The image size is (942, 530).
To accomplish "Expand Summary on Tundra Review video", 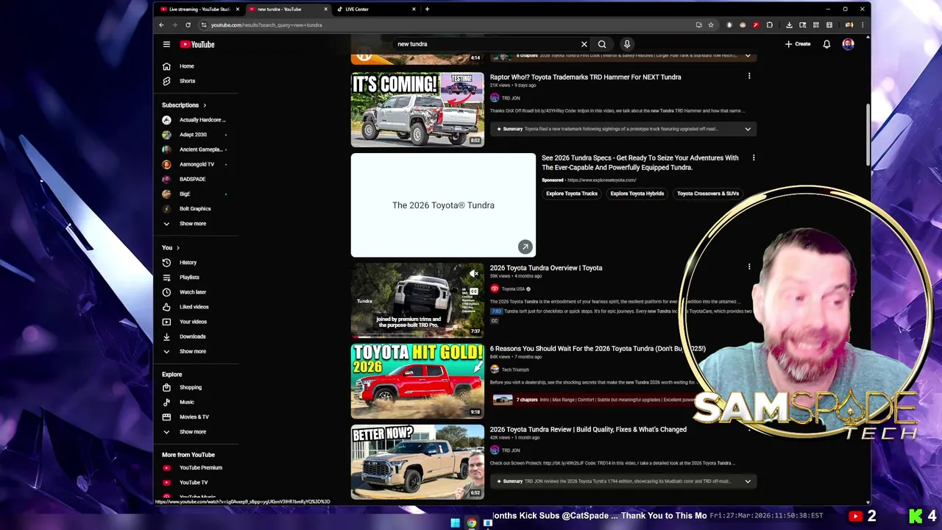I will (x=748, y=481).
